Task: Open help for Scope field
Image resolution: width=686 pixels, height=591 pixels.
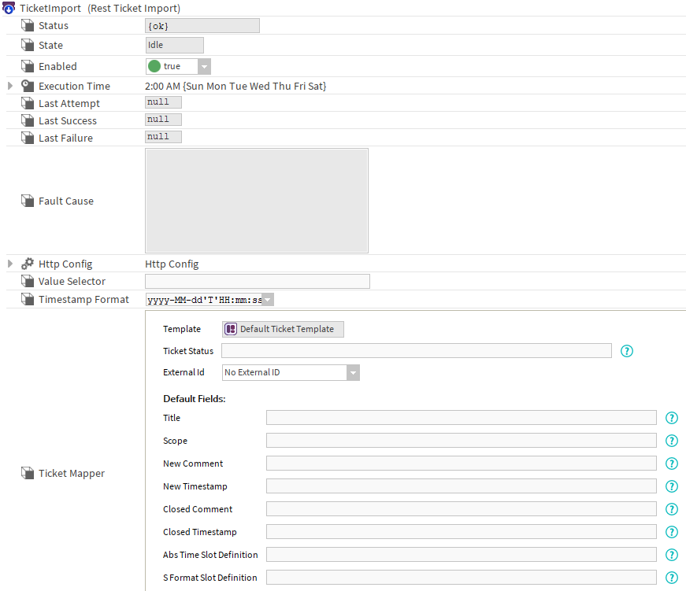Action: pyautogui.click(x=672, y=441)
